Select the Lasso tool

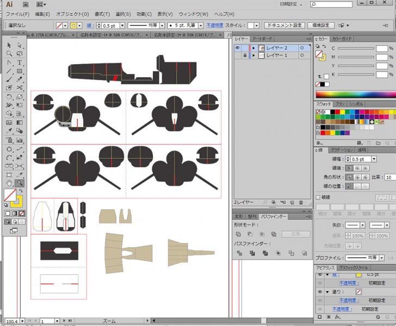[20, 53]
